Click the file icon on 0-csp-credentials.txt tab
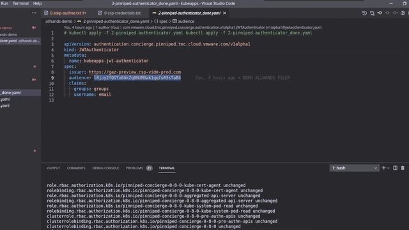The image size is (409, 230). (100, 13)
